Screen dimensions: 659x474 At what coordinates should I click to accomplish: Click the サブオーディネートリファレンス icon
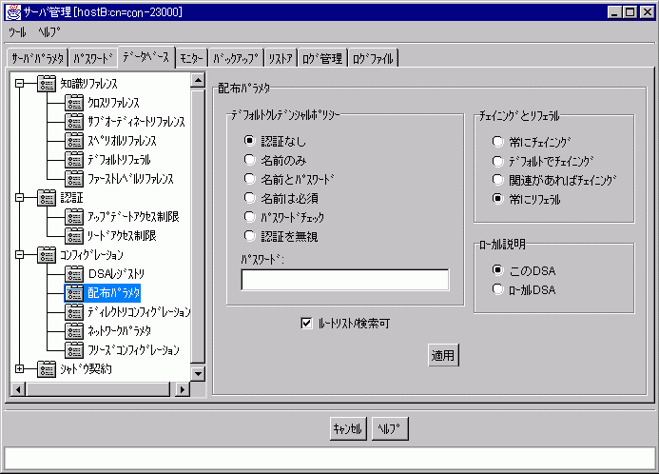click(74, 122)
